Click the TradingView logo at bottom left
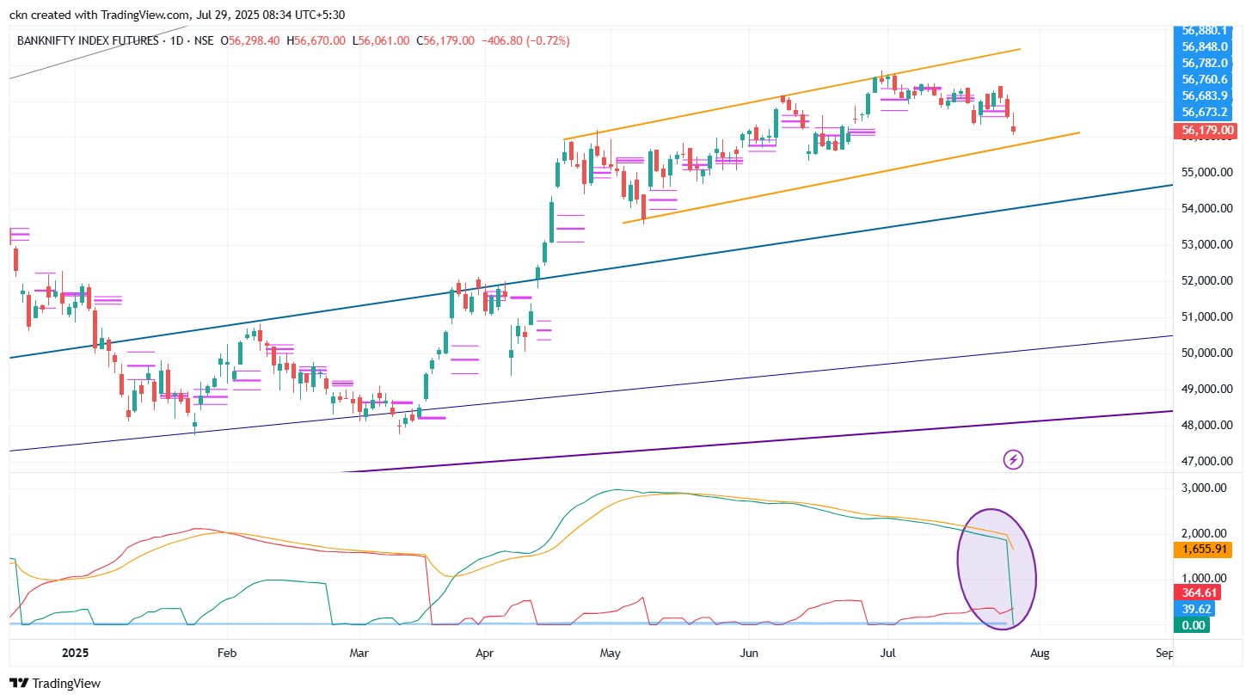The image size is (1252, 700). 55,683
